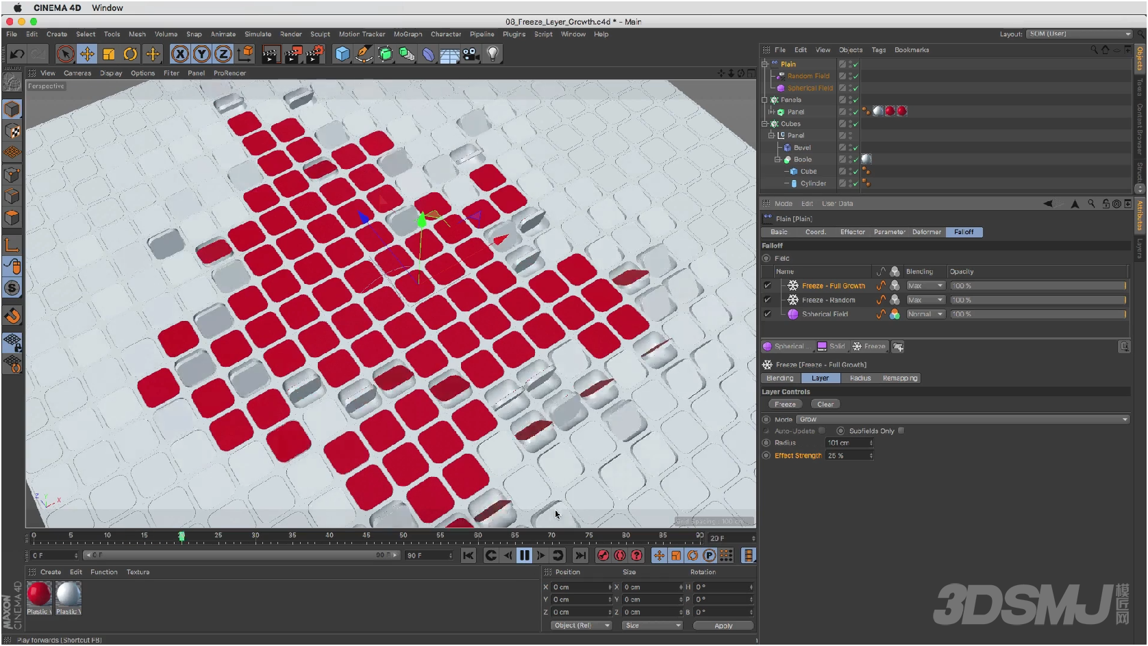
Task: Open the Render menu
Action: pyautogui.click(x=290, y=34)
